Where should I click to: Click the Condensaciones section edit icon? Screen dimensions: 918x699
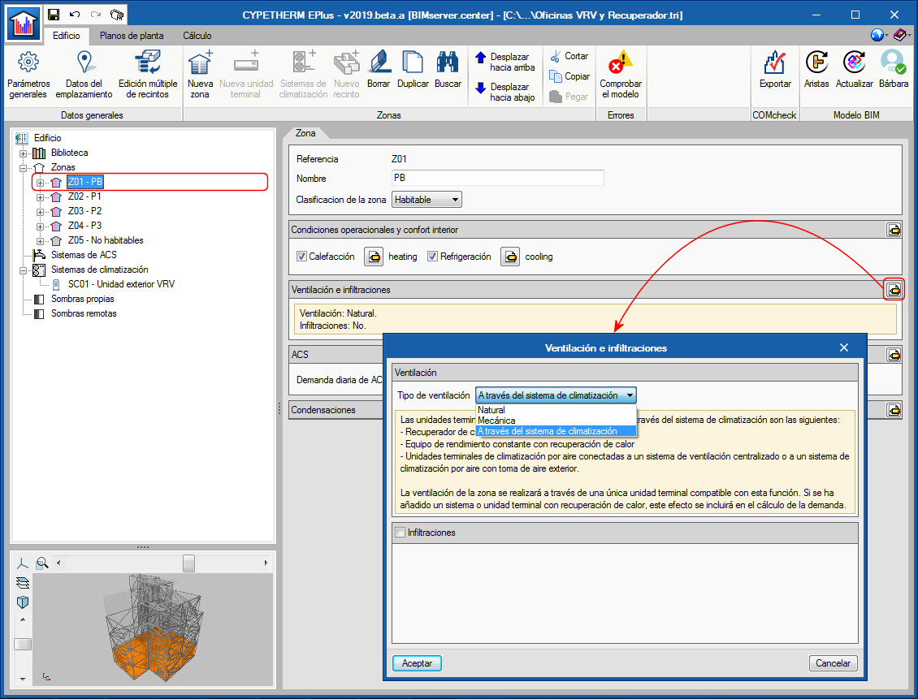pyautogui.click(x=894, y=410)
